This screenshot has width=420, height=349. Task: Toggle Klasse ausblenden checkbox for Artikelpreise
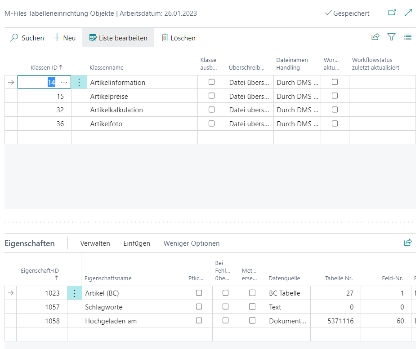pos(212,96)
